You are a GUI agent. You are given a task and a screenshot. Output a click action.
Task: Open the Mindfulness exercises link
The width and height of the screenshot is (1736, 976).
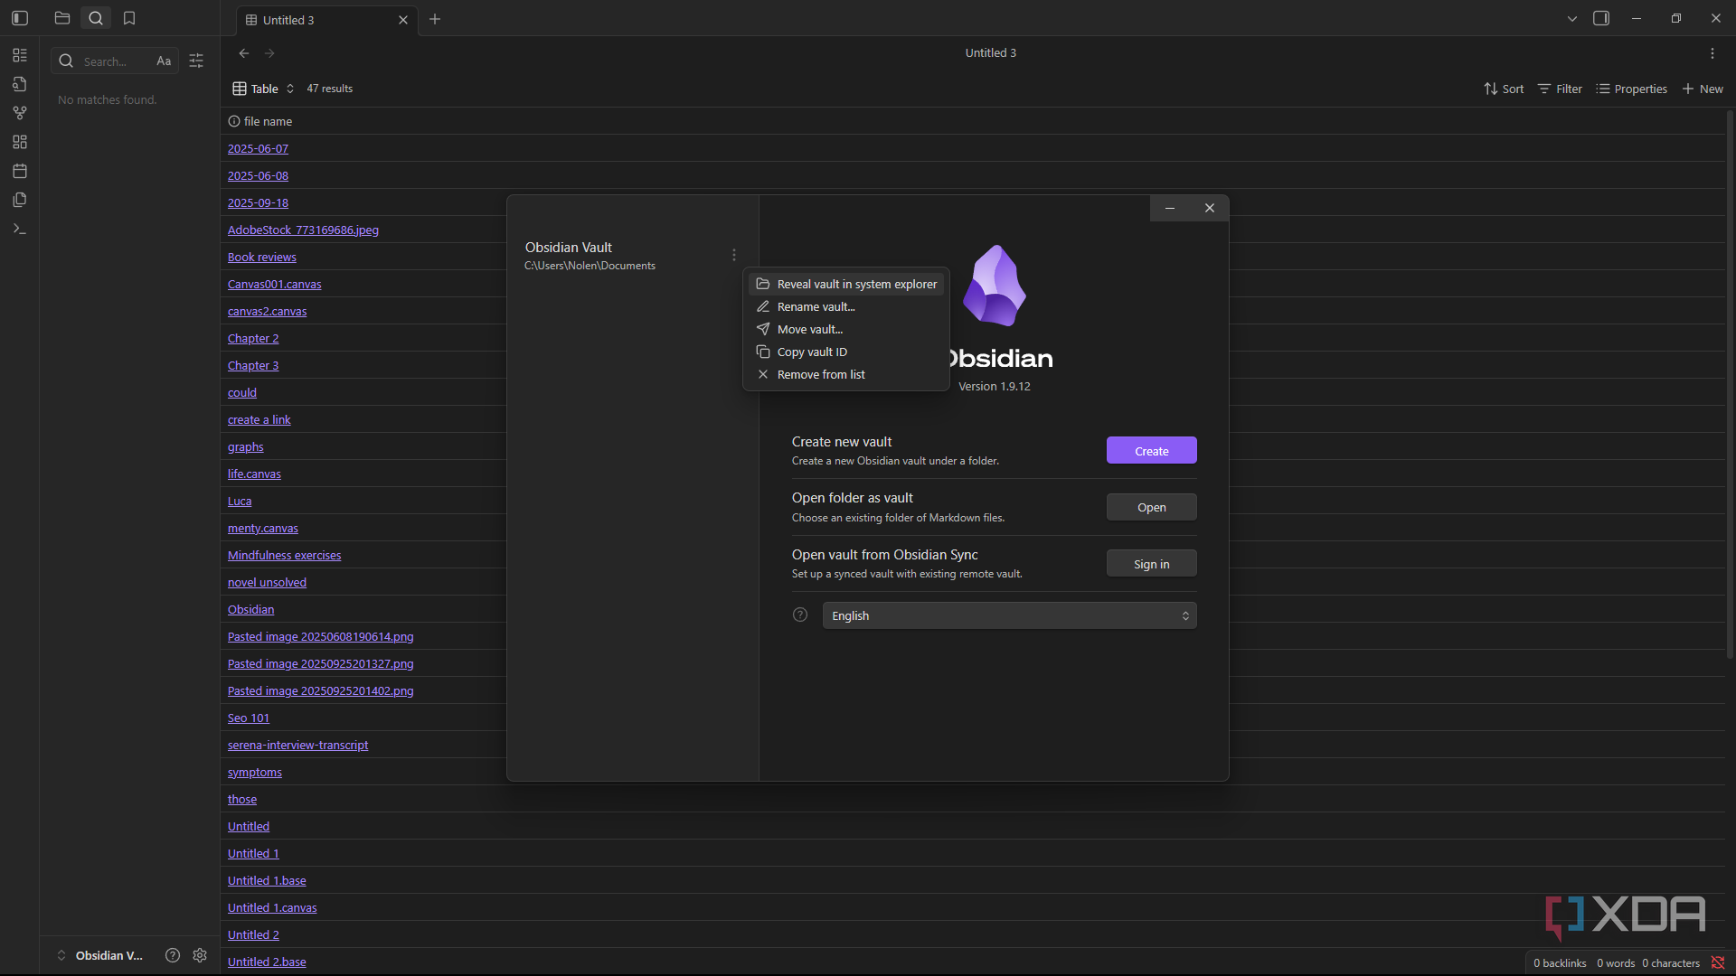(284, 555)
